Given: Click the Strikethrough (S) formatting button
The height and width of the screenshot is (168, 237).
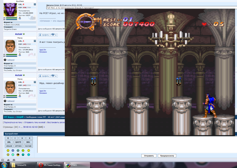Looking at the screenshot, I should coord(29,138).
